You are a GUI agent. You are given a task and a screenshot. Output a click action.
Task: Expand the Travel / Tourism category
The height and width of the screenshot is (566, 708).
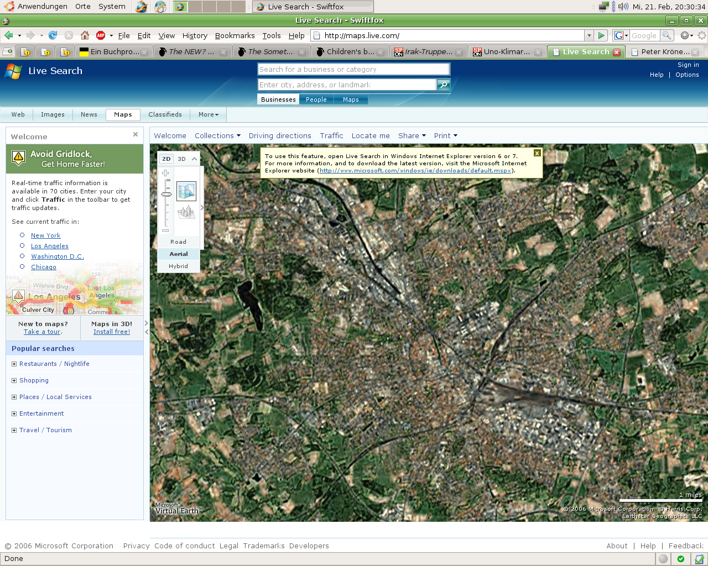pyautogui.click(x=14, y=430)
